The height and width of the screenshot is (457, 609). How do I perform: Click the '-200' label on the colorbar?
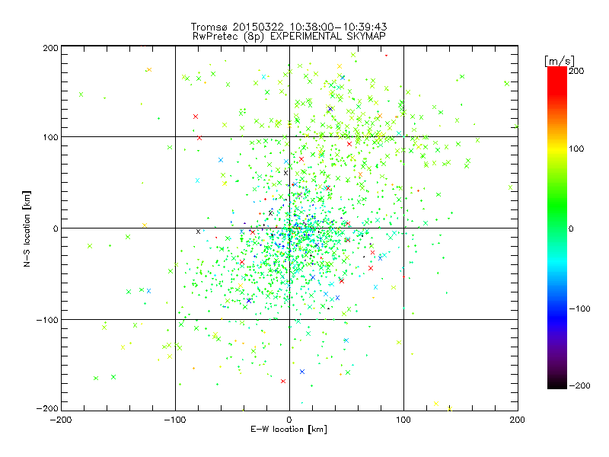click(579, 385)
